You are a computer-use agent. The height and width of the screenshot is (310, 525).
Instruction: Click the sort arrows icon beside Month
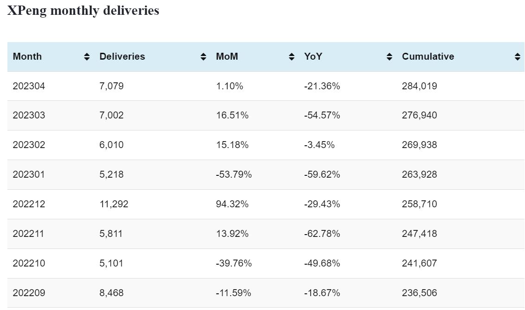pyautogui.click(x=87, y=57)
